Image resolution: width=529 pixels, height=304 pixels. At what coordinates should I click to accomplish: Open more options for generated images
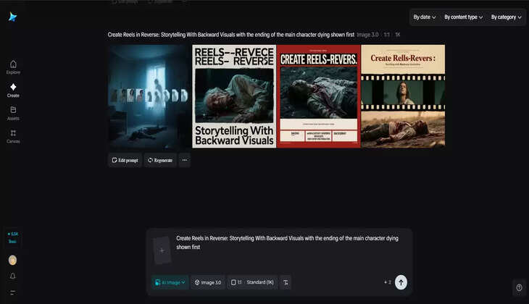[x=184, y=160]
